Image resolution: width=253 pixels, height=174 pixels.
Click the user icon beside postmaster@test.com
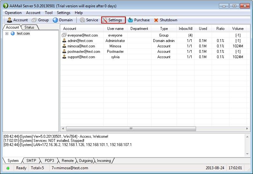point(64,51)
